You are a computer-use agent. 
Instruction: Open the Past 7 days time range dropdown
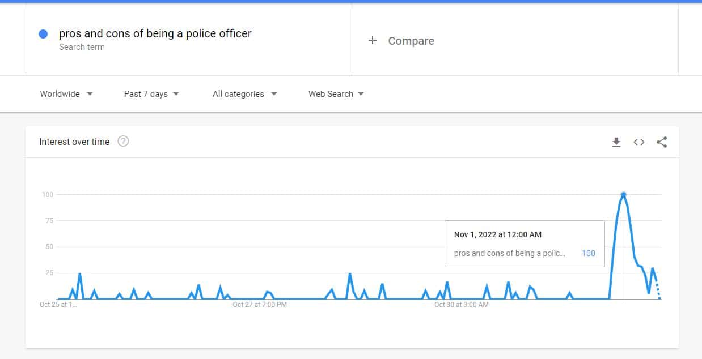pyautogui.click(x=151, y=94)
